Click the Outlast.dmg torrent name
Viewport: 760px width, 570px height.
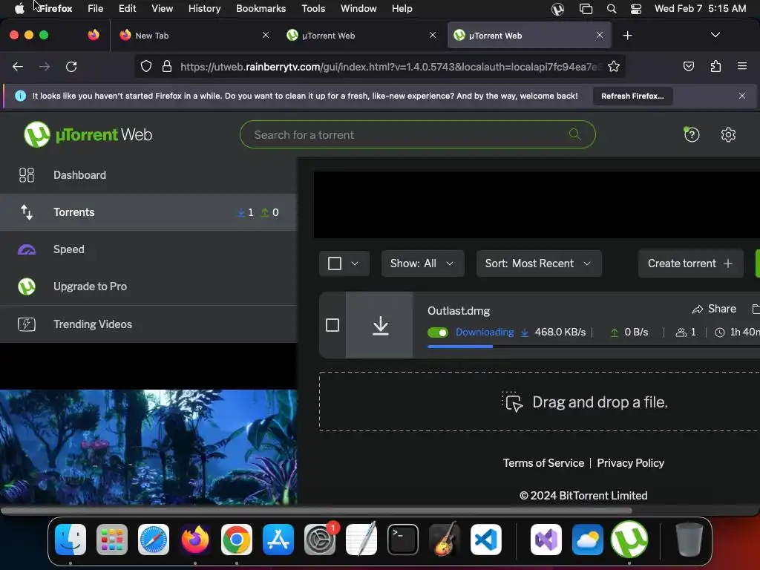pos(459,311)
